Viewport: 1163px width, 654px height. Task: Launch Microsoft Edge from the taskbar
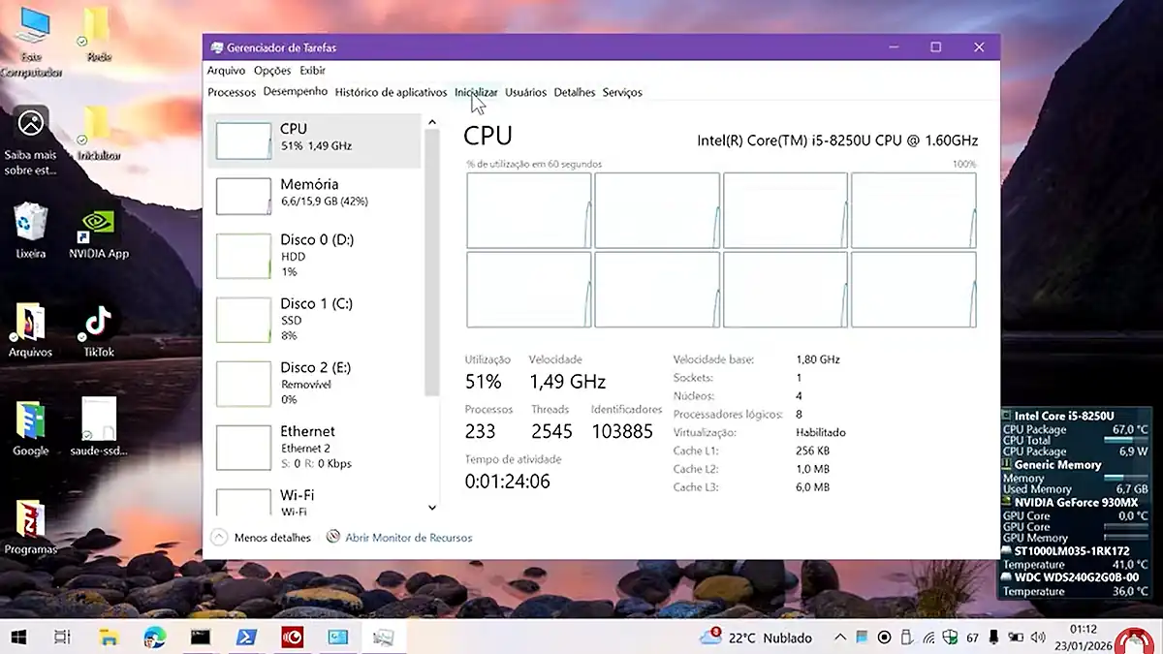coord(155,637)
